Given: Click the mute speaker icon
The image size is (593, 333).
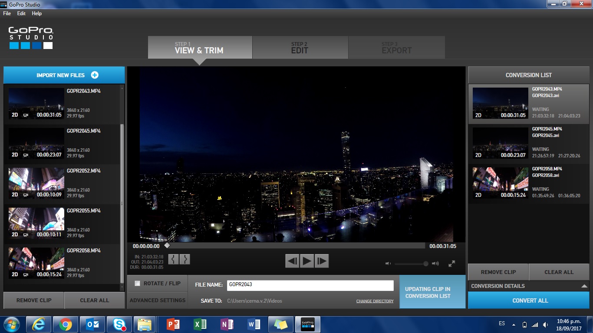Looking at the screenshot, I should [x=388, y=264].
